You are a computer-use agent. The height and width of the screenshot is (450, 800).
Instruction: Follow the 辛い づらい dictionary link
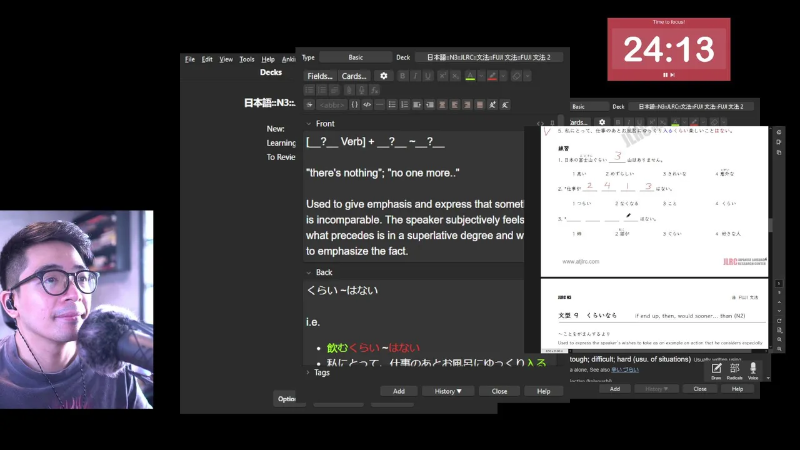tap(625, 370)
